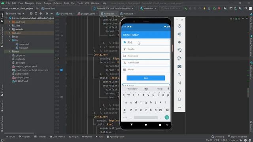
Task: Stop the running app (red square)
Action: [x=219, y=8]
